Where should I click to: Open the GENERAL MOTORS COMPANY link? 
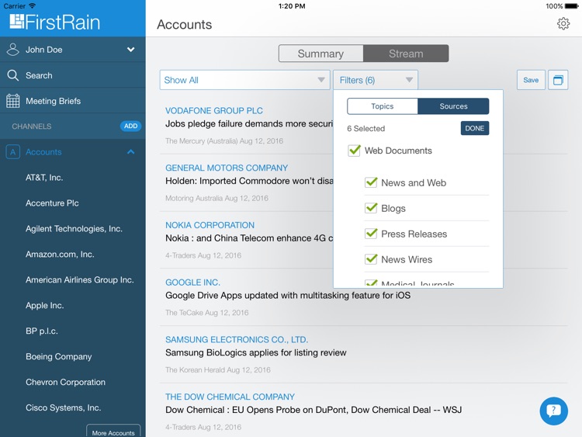227,168
